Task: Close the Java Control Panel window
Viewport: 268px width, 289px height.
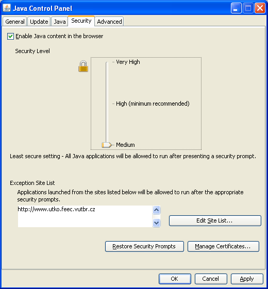Action: pos(260,8)
